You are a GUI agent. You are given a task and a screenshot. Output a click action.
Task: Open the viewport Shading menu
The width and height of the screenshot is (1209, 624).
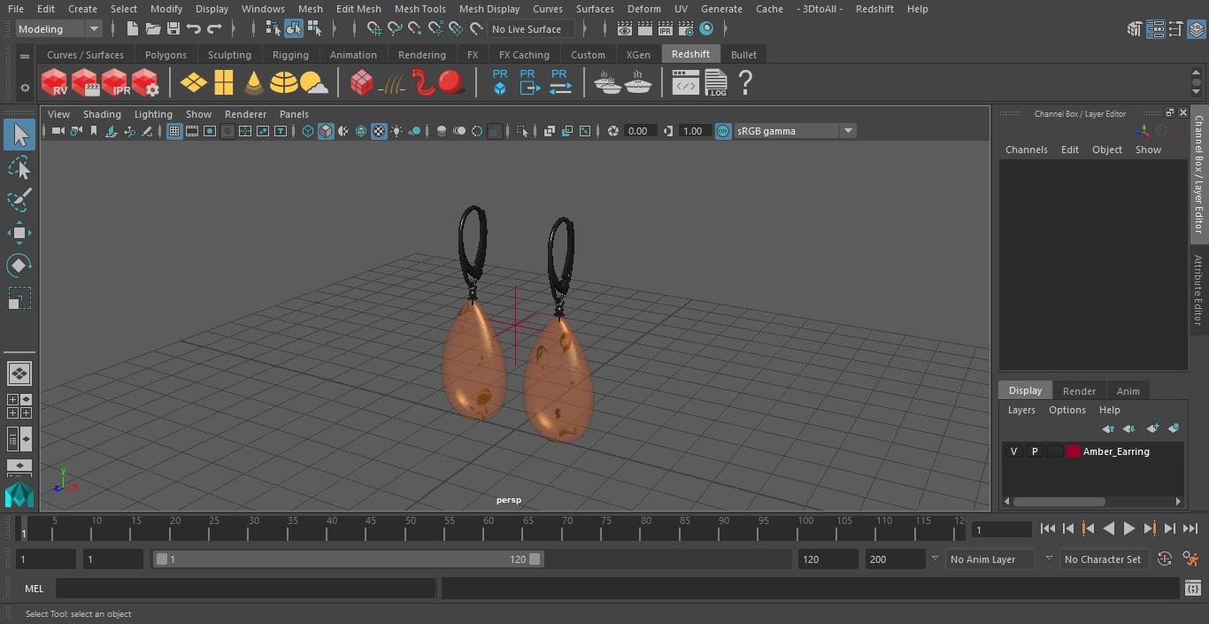tap(102, 114)
